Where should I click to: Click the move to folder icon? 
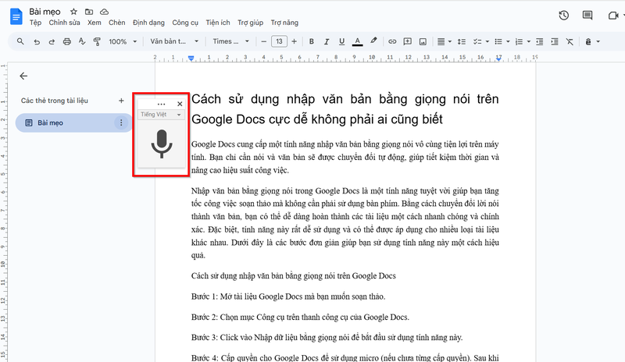[89, 12]
